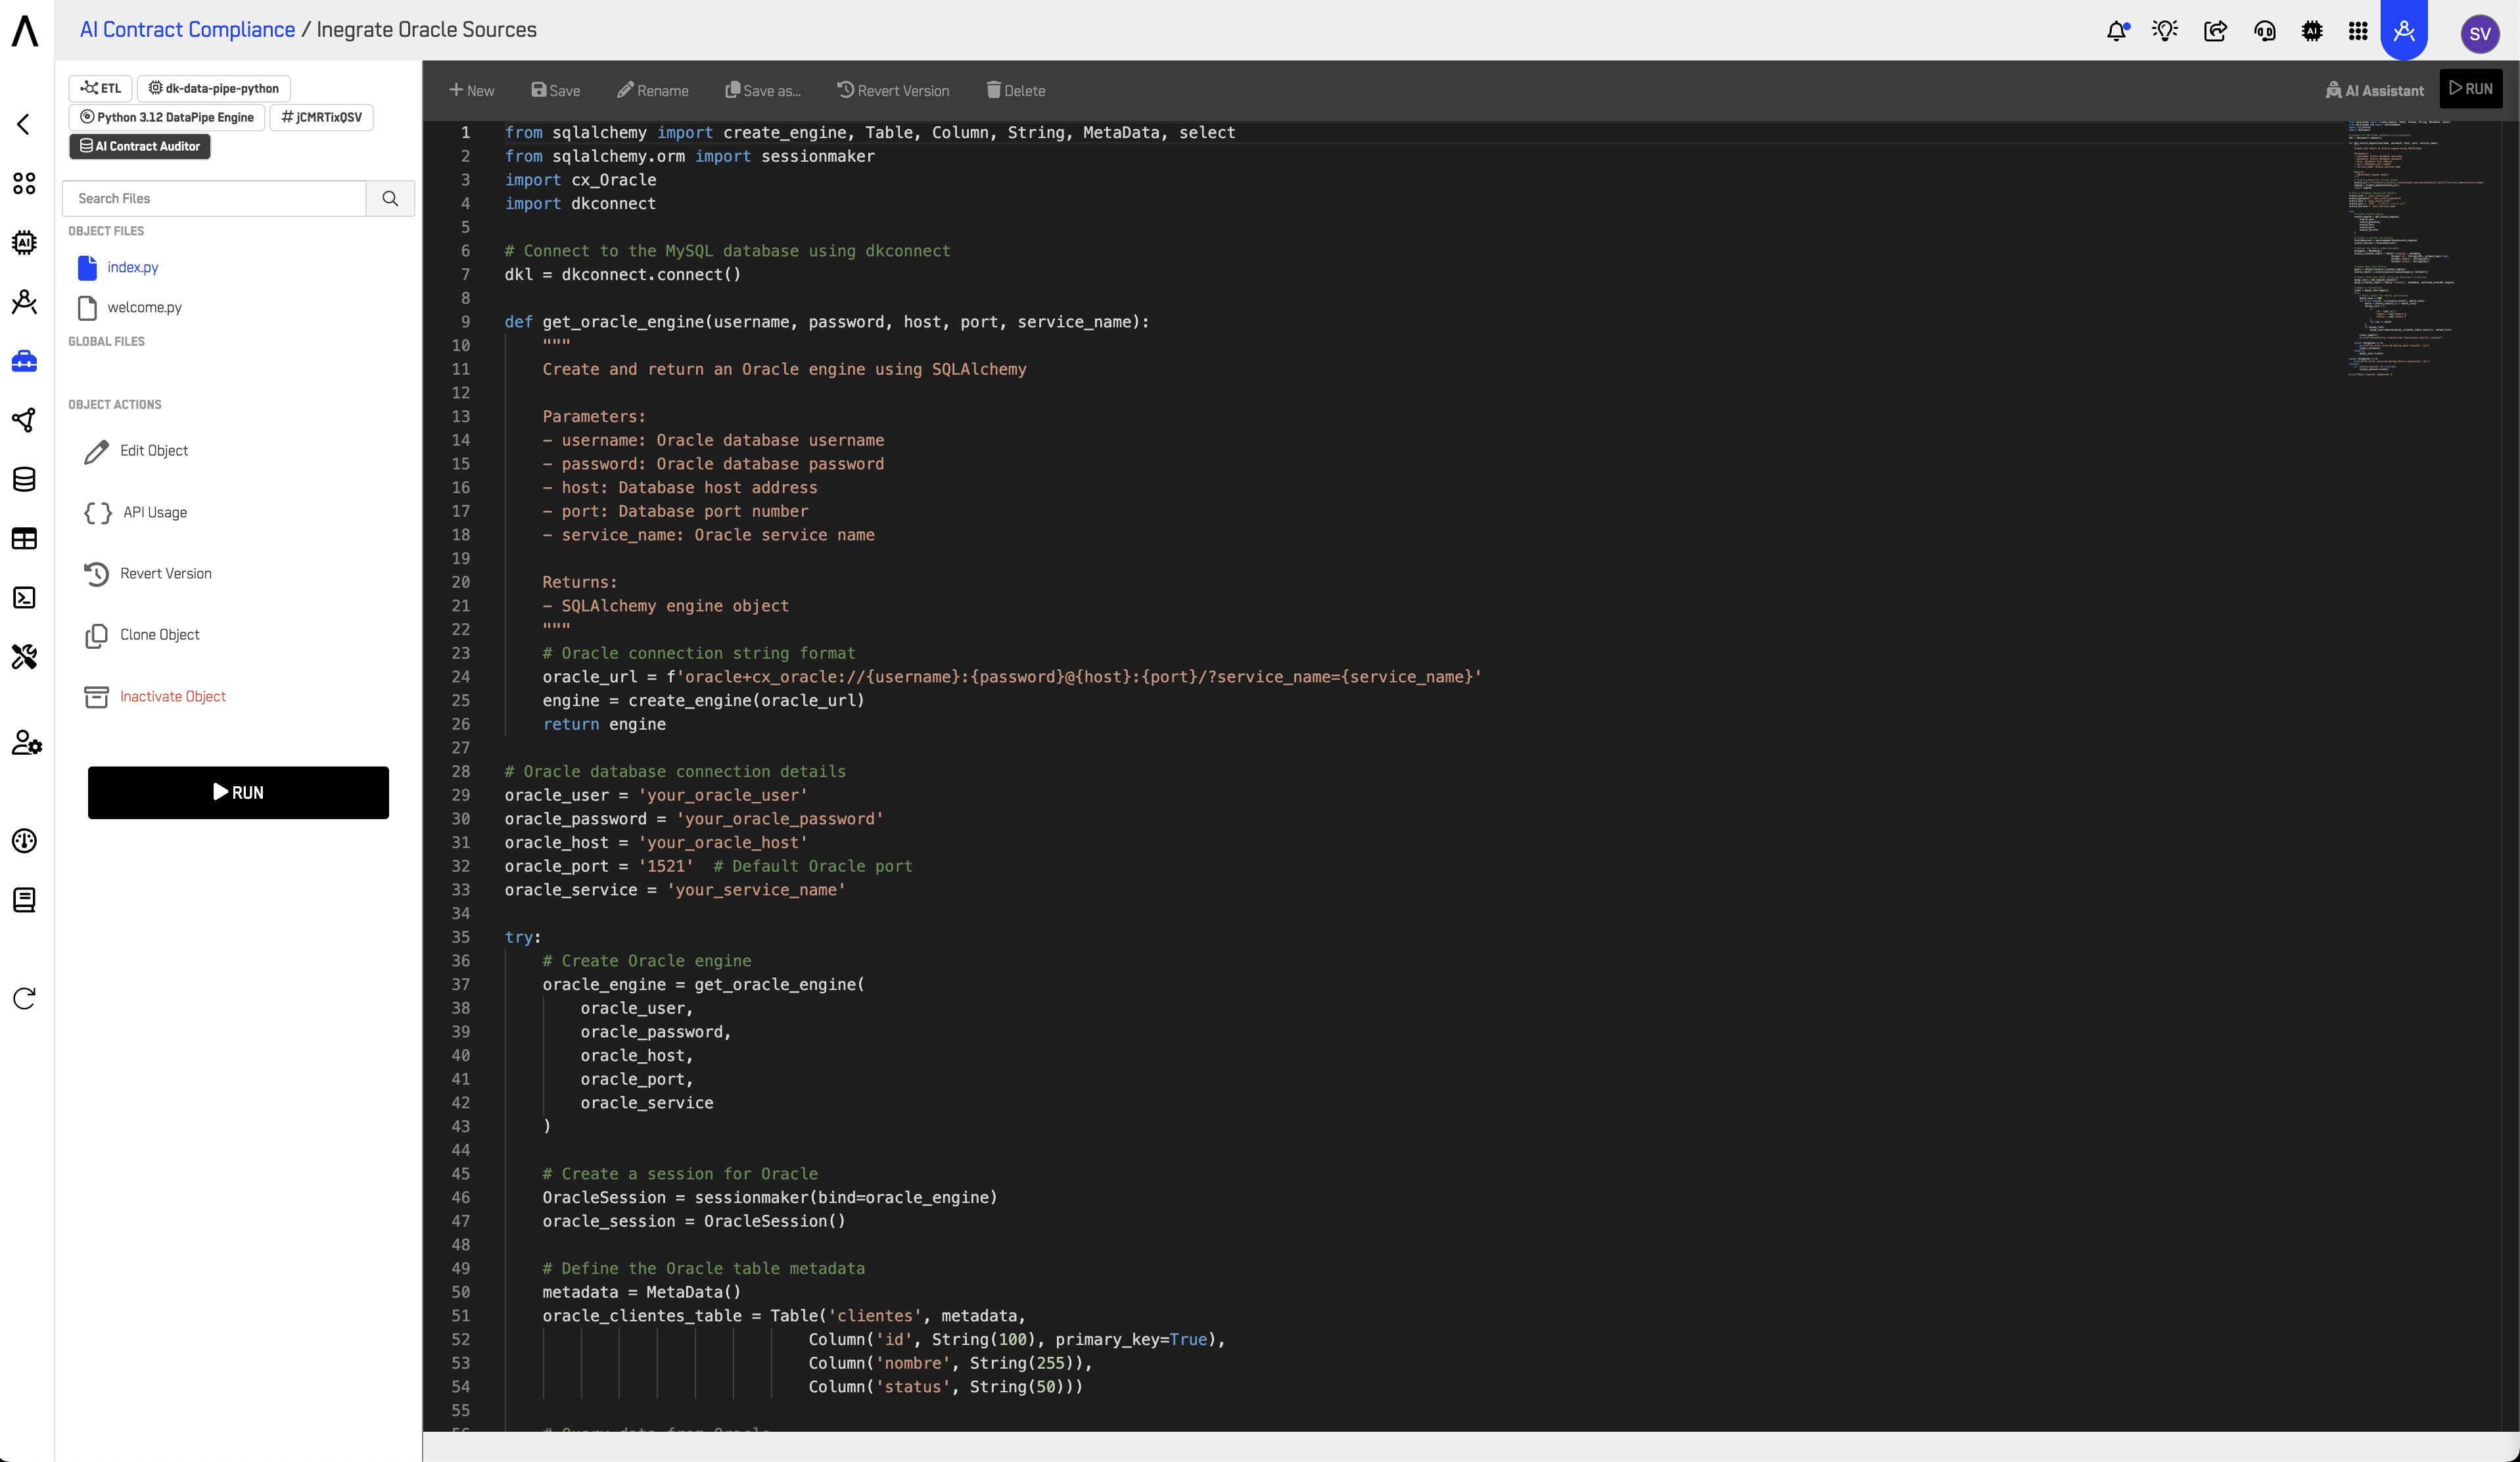Follow the AI Contract Compliance breadcrumb link

click(187, 29)
